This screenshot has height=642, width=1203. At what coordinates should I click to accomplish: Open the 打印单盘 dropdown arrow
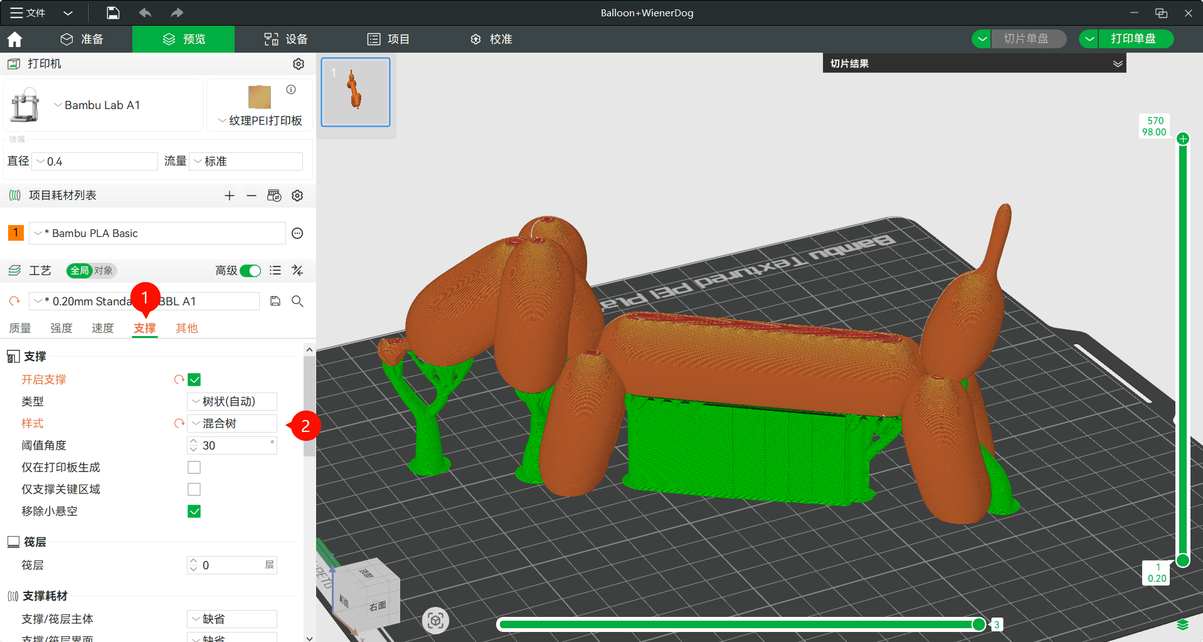tap(1089, 39)
